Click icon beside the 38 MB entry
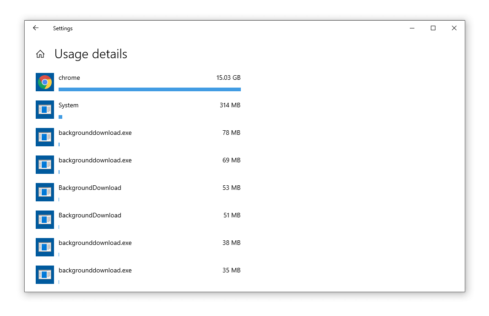Viewport: 489px width, 316px height. [45, 247]
